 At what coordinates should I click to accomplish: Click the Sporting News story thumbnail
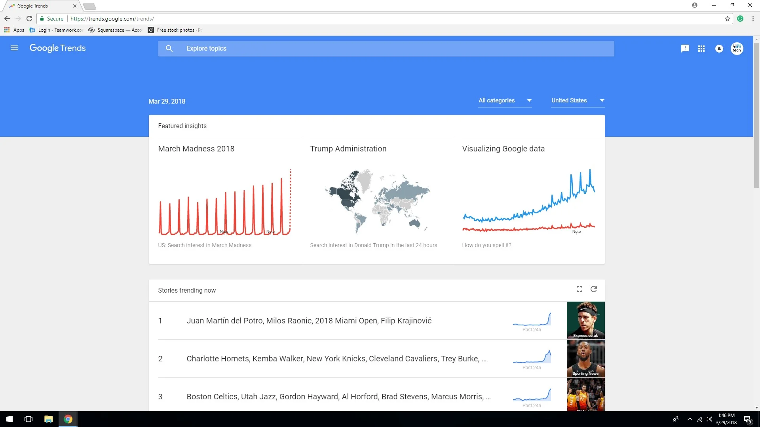pos(585,358)
